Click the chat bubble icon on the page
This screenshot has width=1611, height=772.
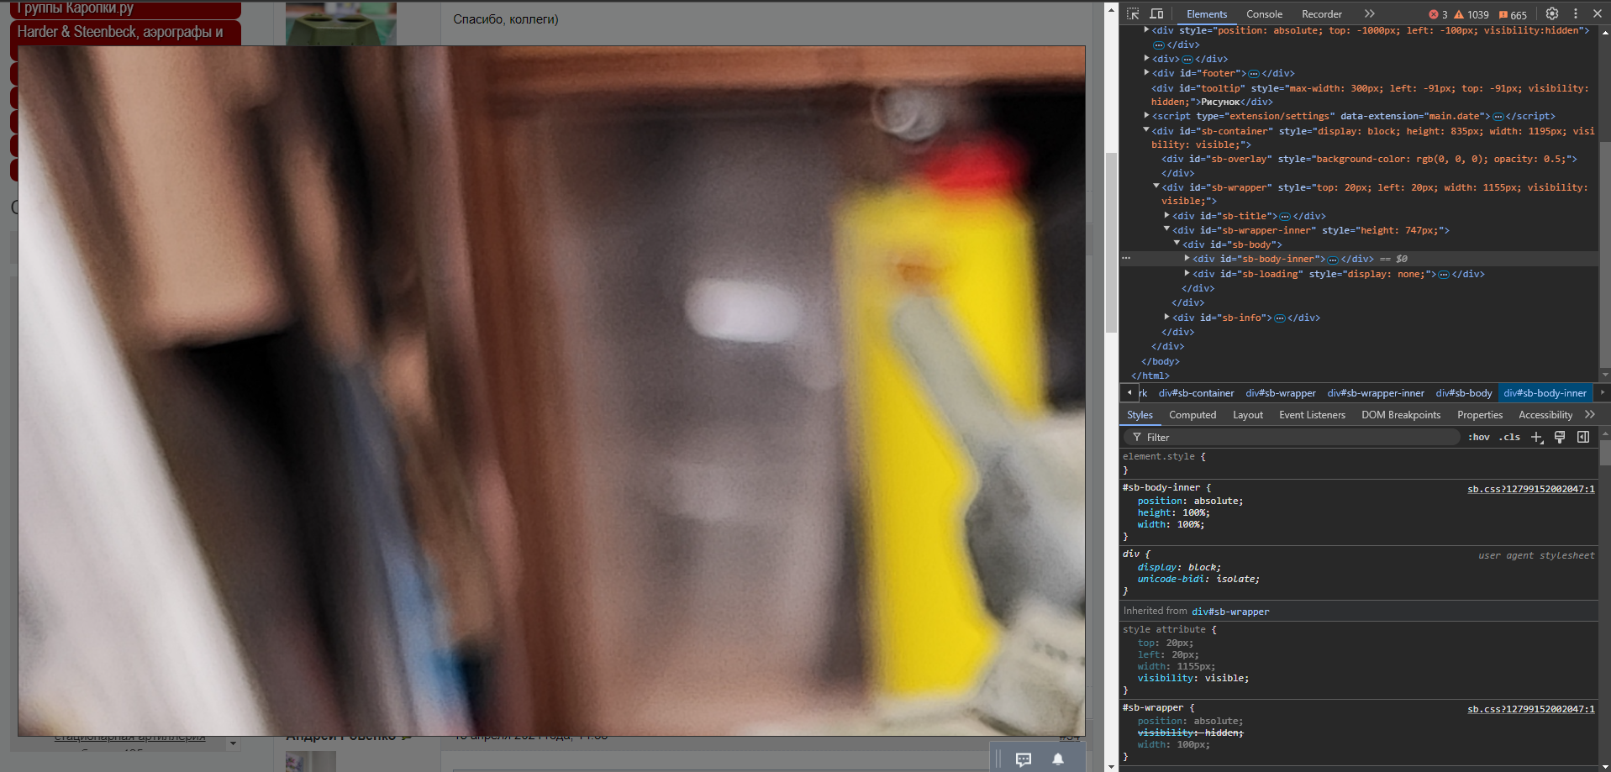1024,759
